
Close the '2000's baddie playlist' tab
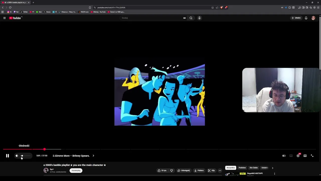tap(29, 3)
